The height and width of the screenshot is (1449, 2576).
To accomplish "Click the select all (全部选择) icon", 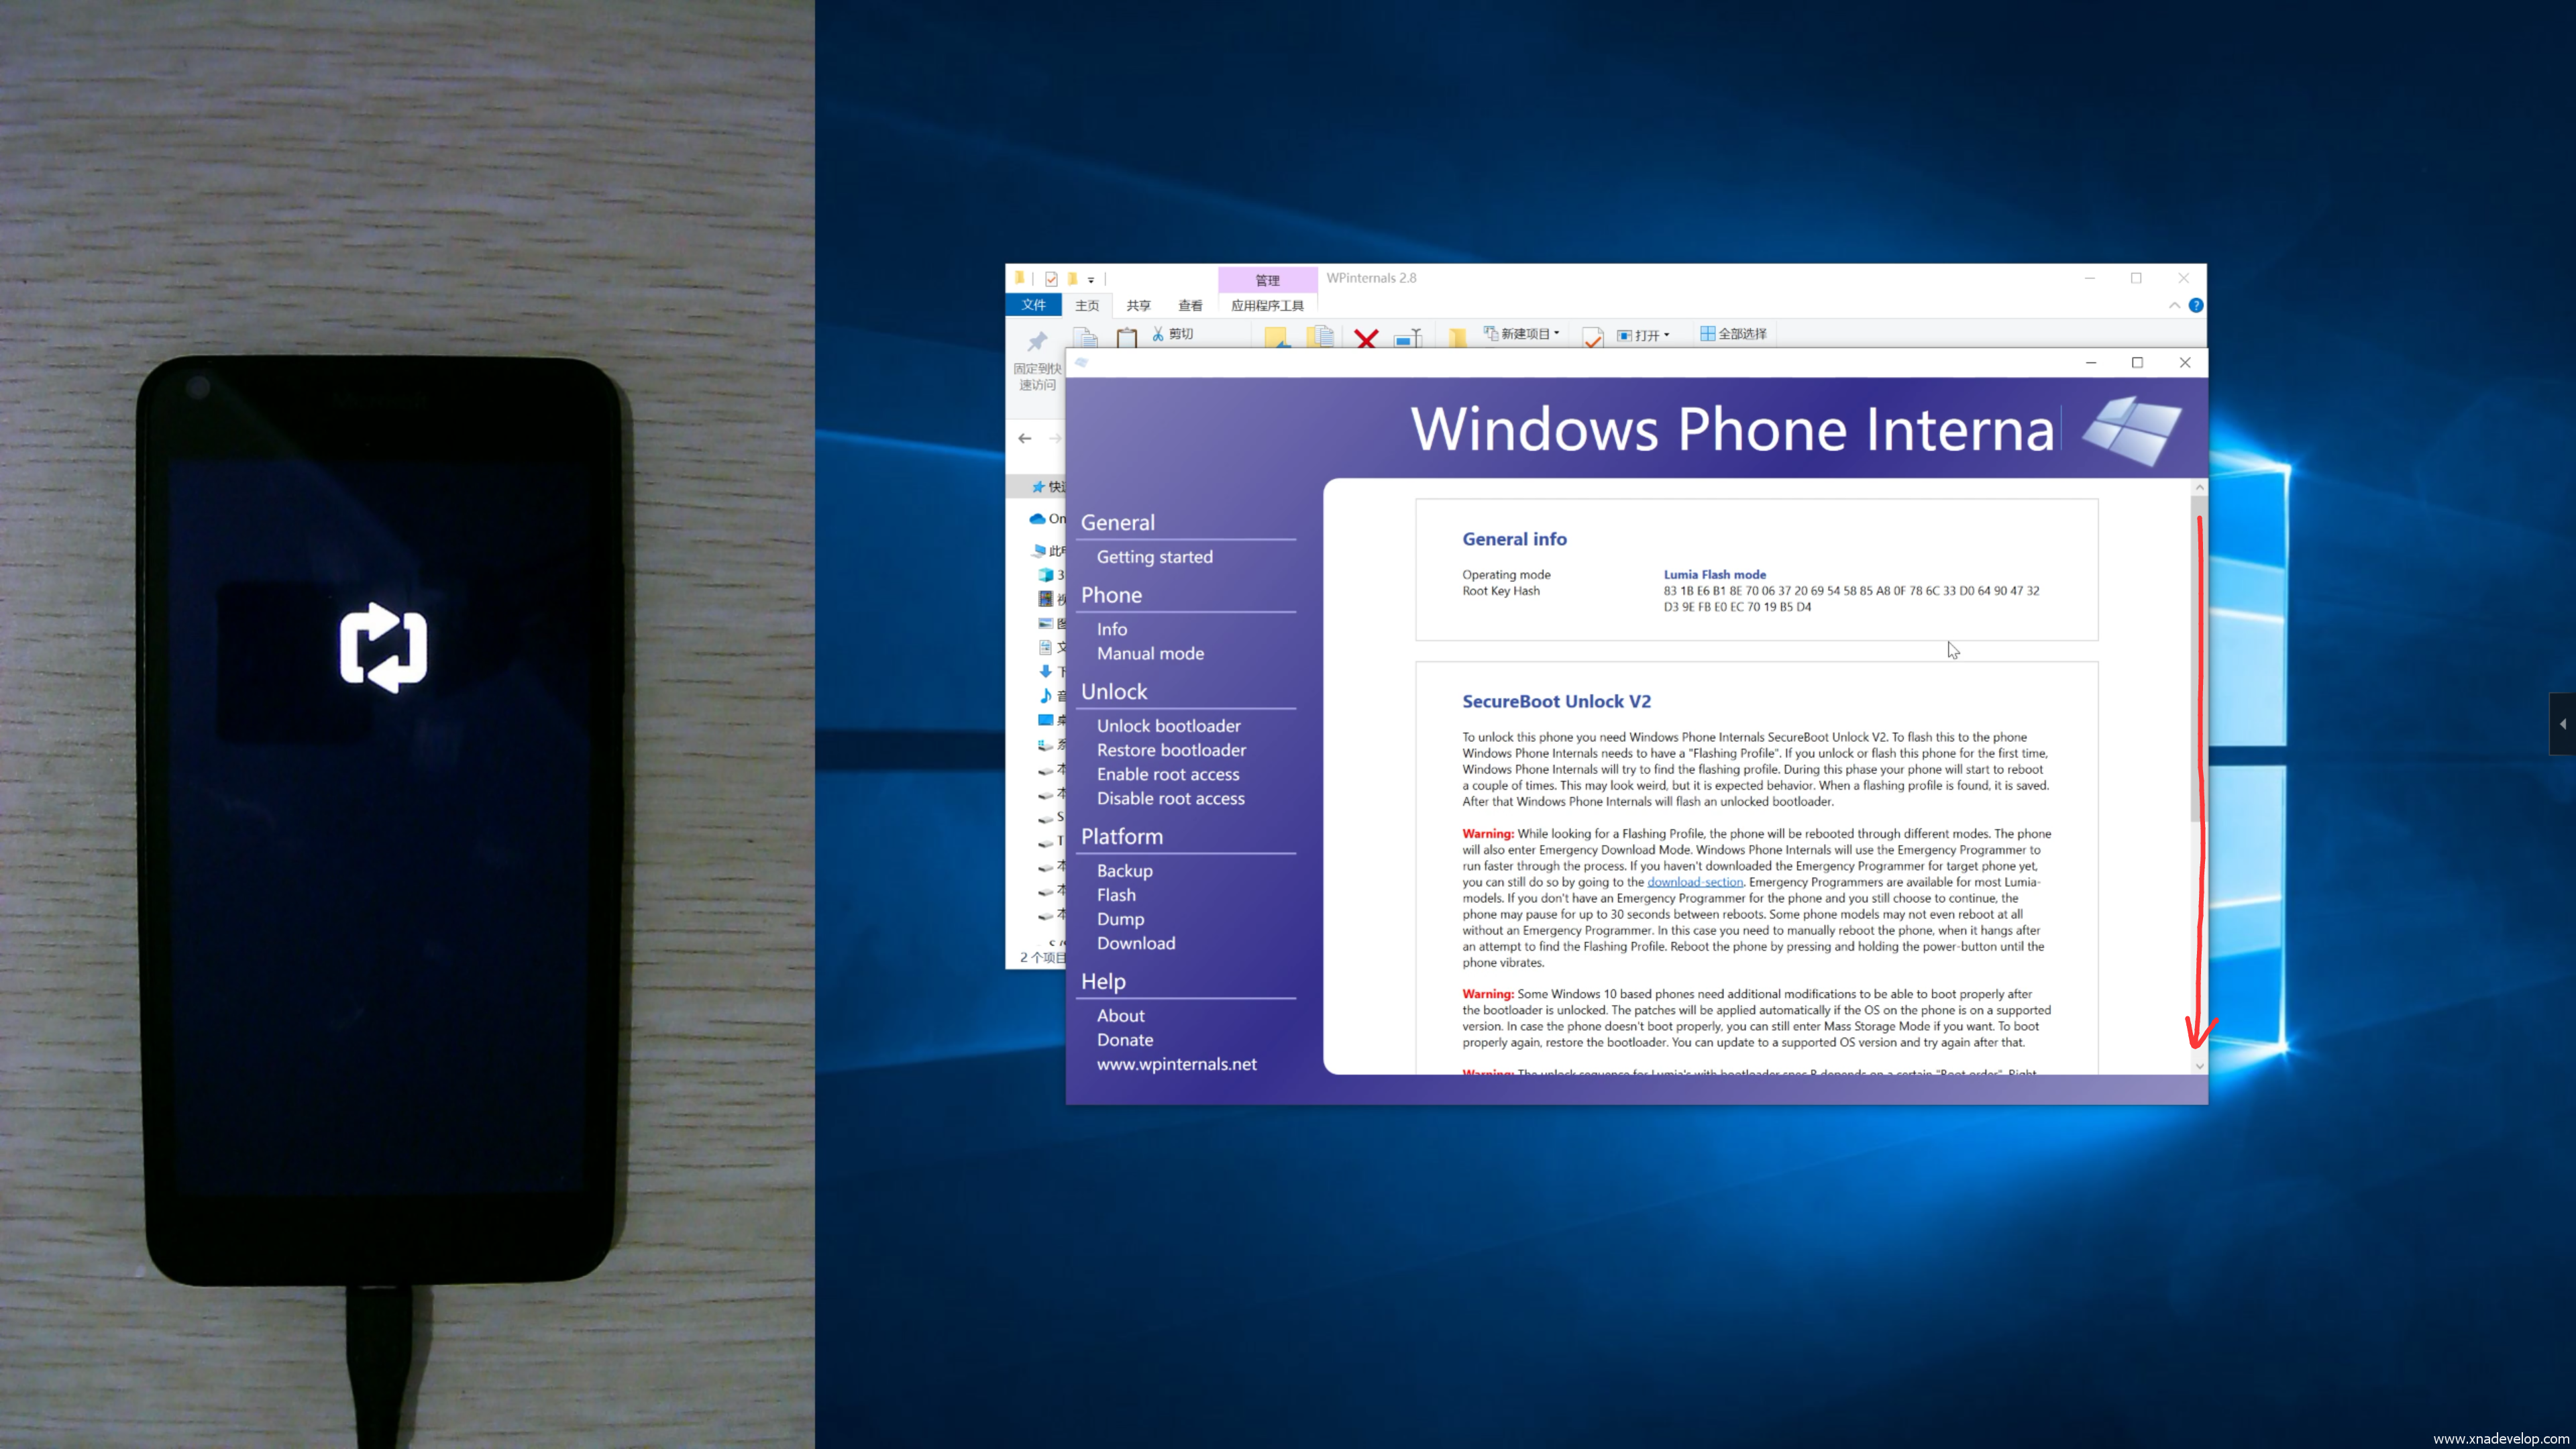I will [1708, 334].
